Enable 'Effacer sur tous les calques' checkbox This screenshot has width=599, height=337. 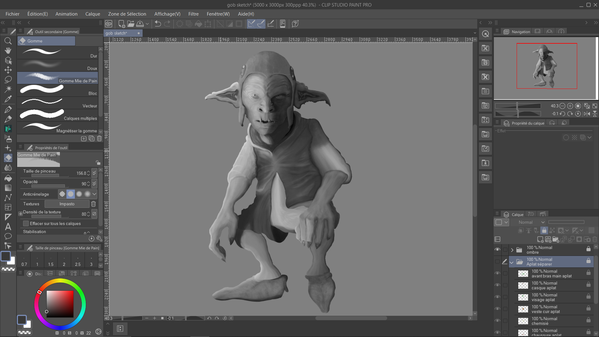click(x=26, y=223)
